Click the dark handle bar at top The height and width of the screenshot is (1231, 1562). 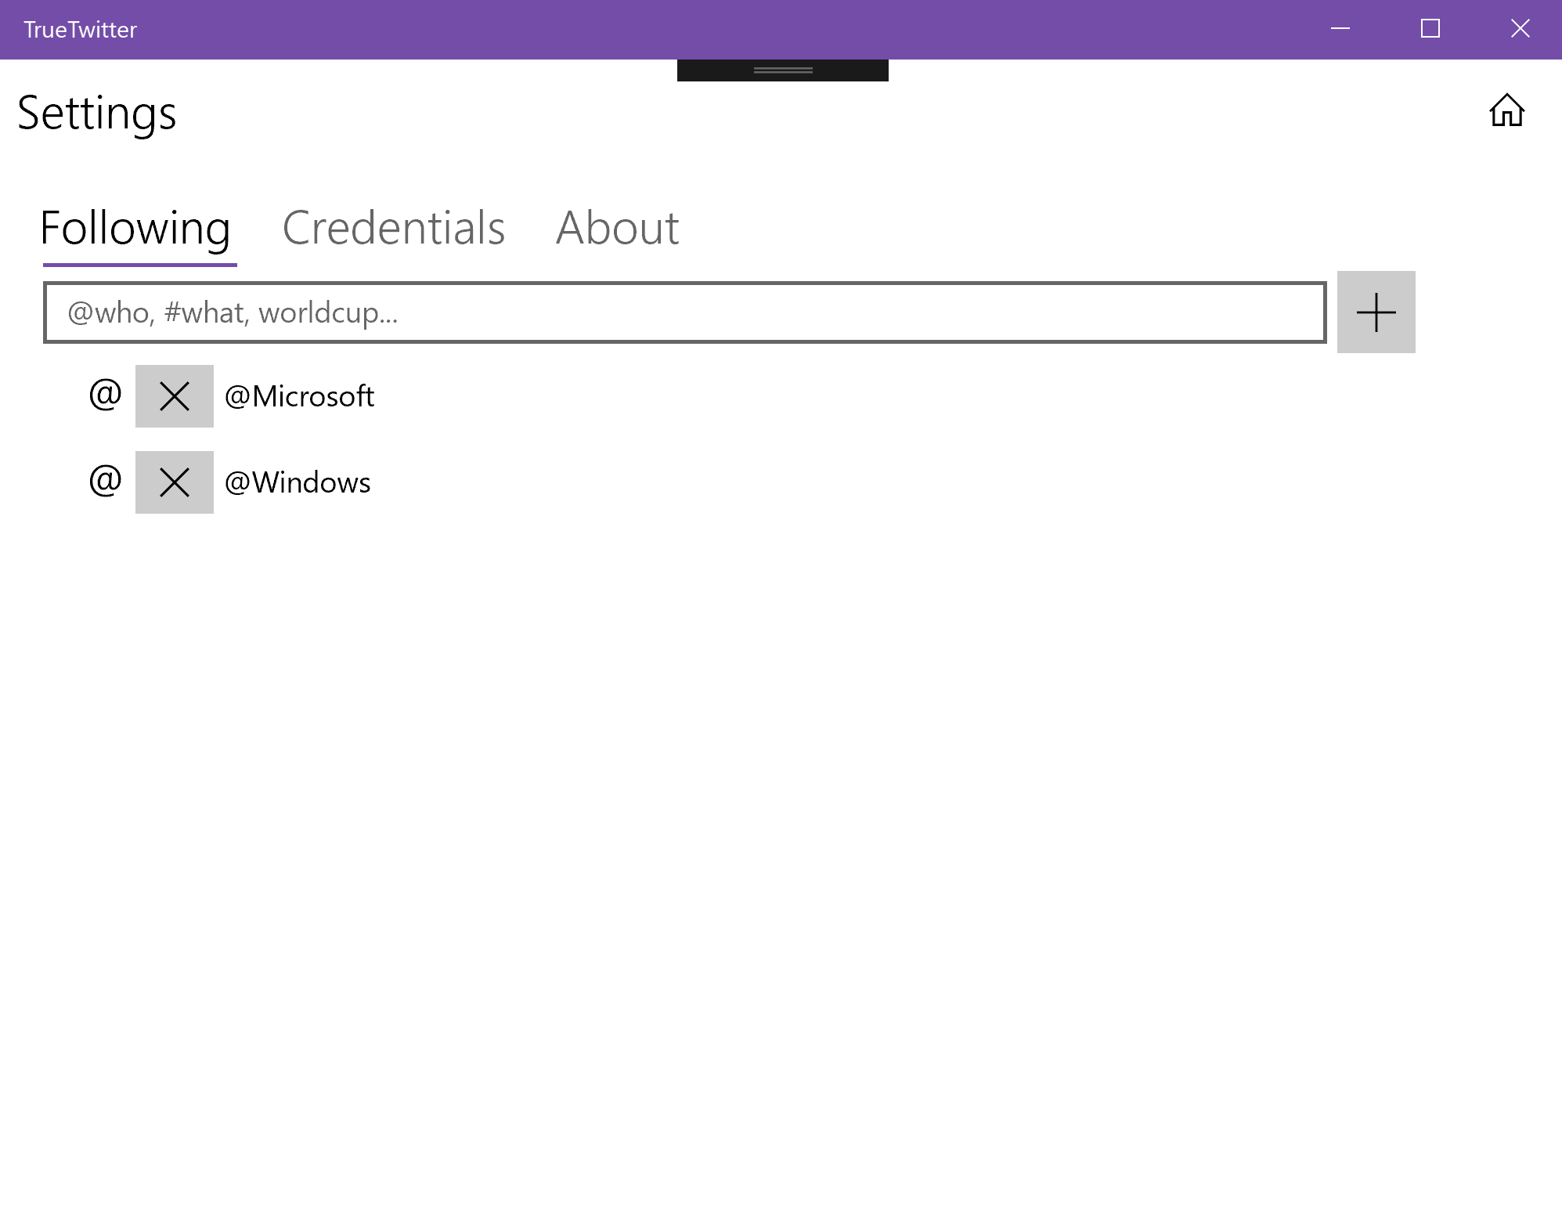point(782,70)
